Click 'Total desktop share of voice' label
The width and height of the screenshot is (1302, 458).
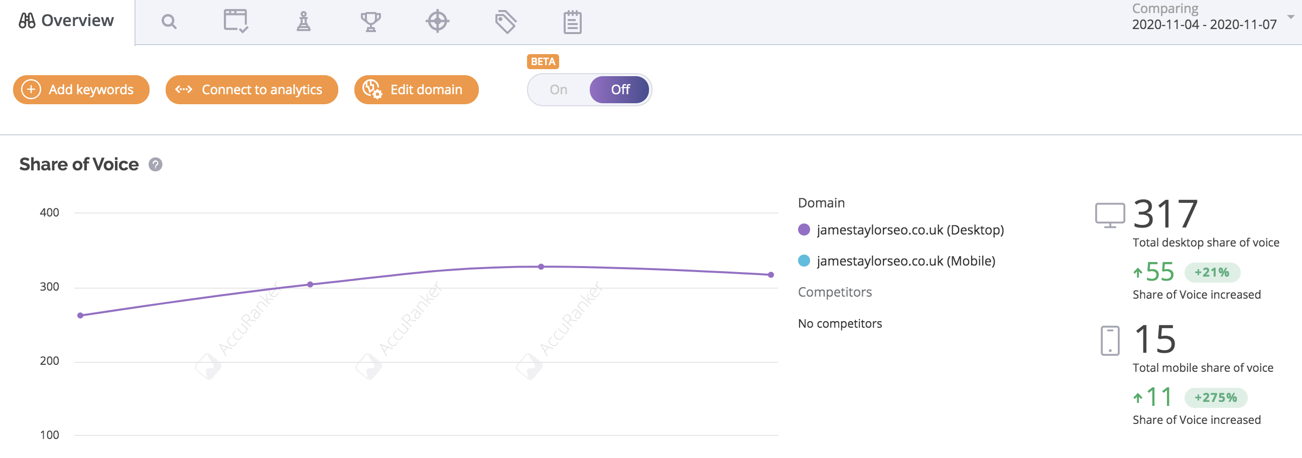coord(1206,243)
